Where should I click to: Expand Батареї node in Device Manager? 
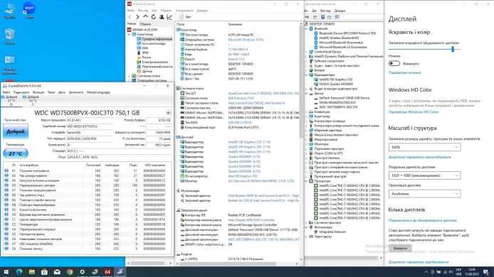coord(306,70)
